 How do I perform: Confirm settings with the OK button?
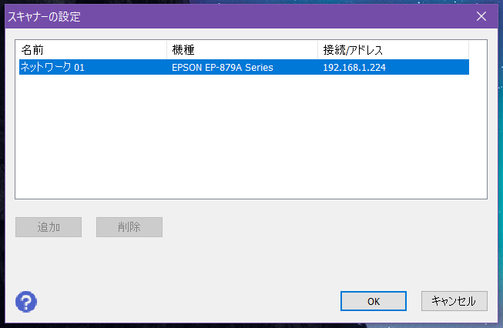374,301
